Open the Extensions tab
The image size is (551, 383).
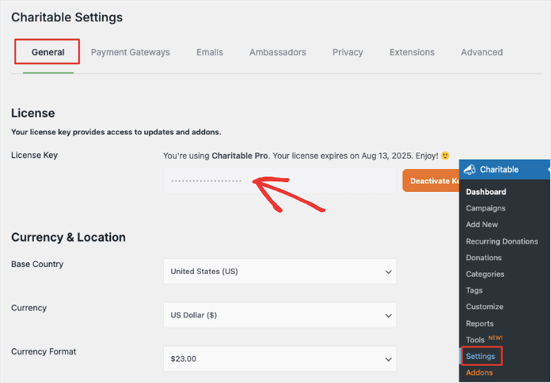(412, 53)
